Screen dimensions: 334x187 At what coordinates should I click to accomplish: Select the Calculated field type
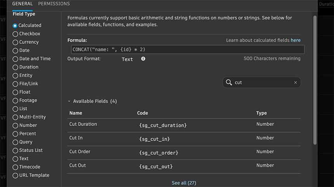[15, 26]
